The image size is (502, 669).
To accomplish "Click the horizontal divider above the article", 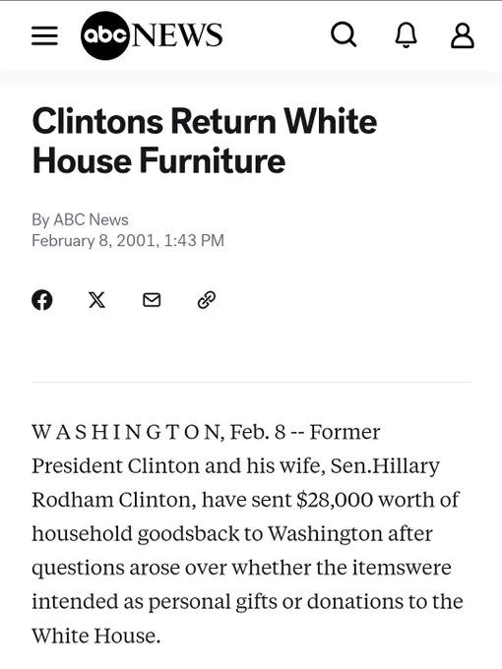I will point(251,383).
